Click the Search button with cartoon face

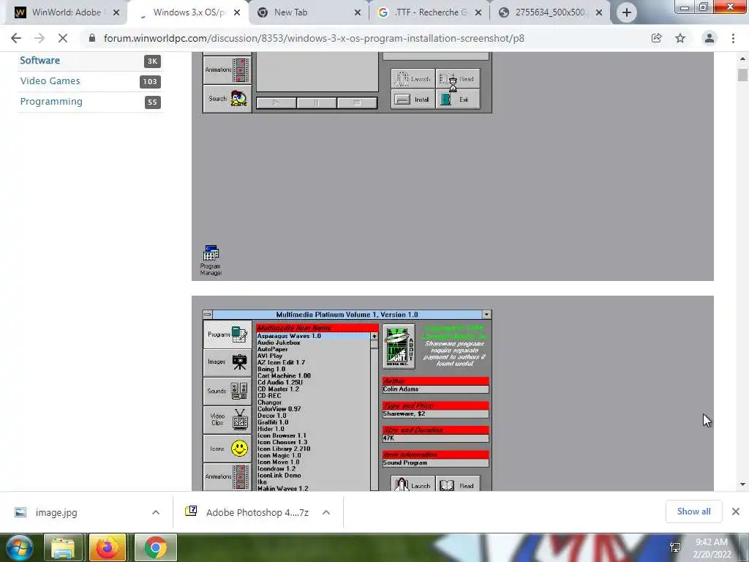[x=227, y=99]
